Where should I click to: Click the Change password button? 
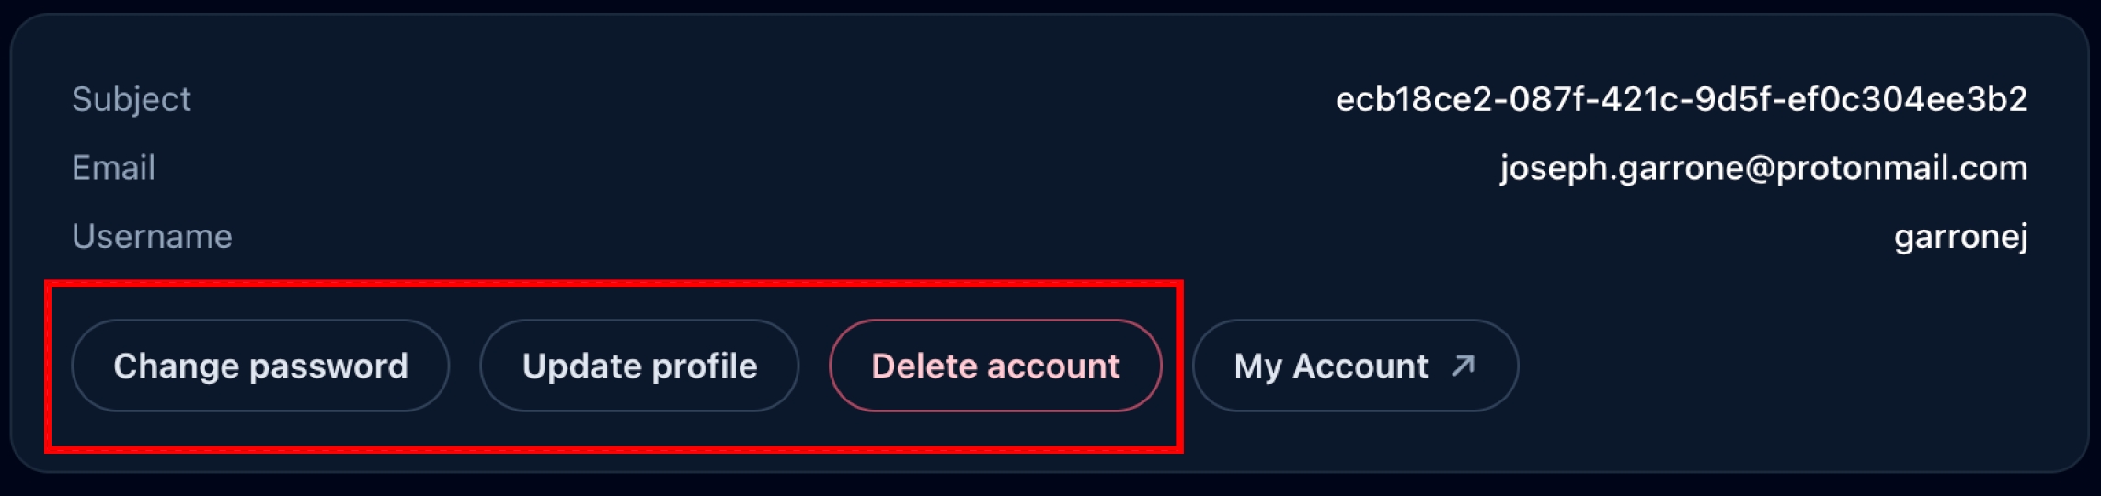[260, 366]
